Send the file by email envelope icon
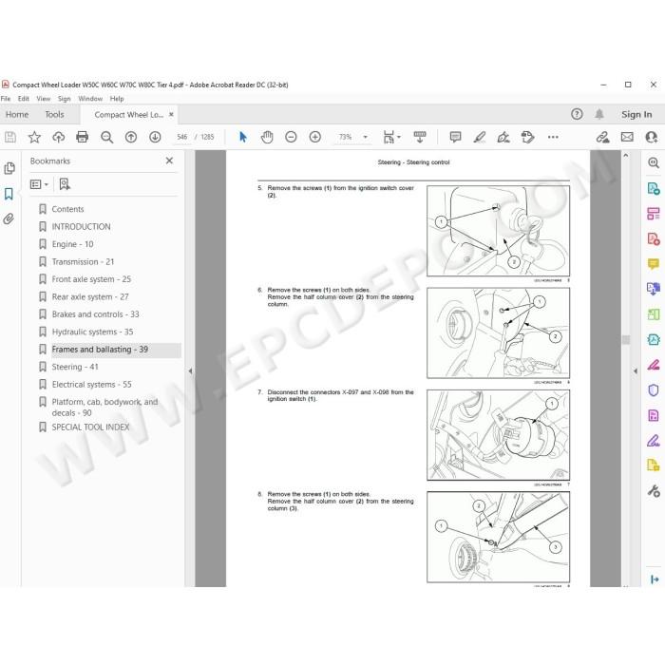Viewport: 665px width, 665px height. [x=627, y=137]
